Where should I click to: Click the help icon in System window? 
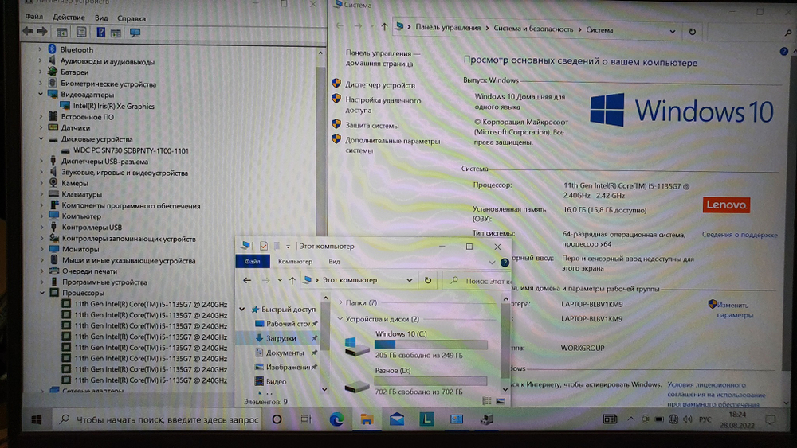(x=783, y=51)
